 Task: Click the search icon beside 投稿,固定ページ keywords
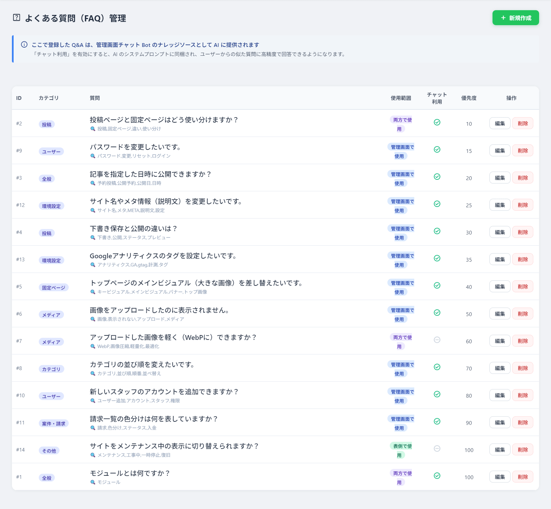coord(93,129)
